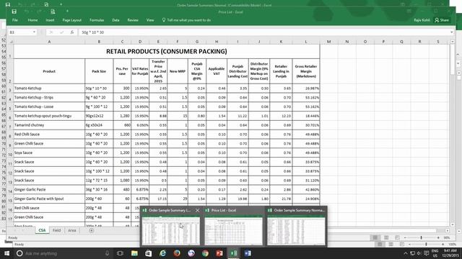Click the Tomato Ketchup product cell
The height and width of the screenshot is (259, 462).
coord(49,88)
